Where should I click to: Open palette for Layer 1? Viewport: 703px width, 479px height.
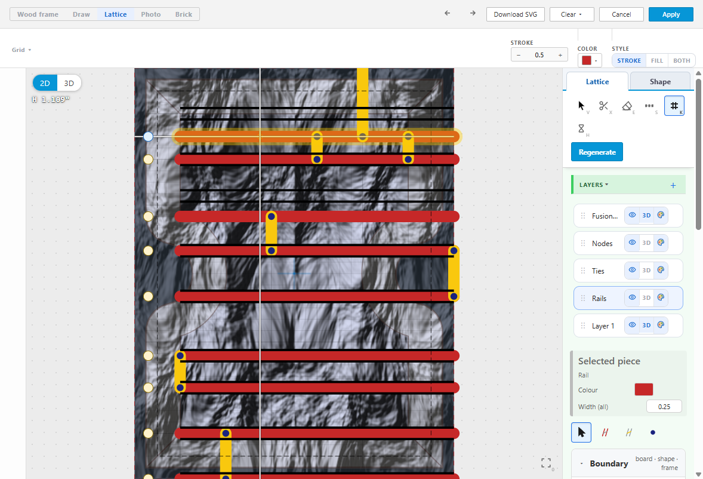(x=661, y=325)
